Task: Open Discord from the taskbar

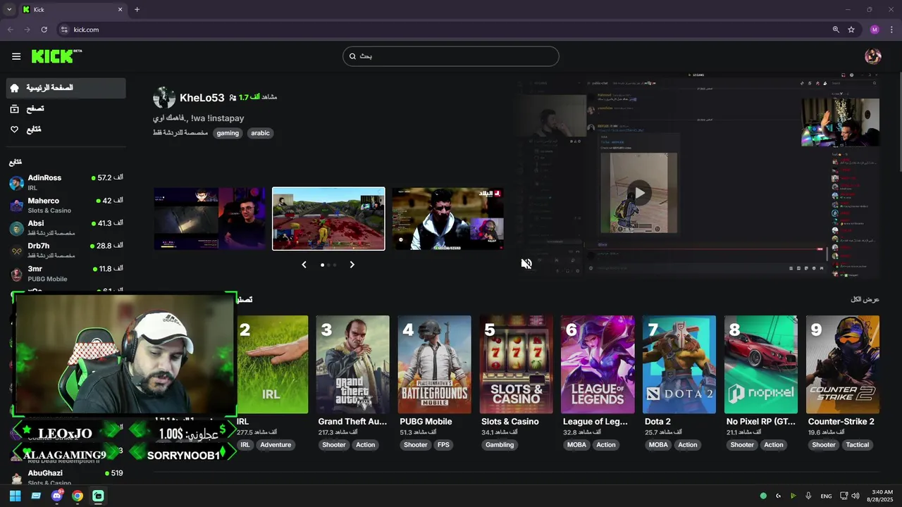Action: click(x=57, y=496)
